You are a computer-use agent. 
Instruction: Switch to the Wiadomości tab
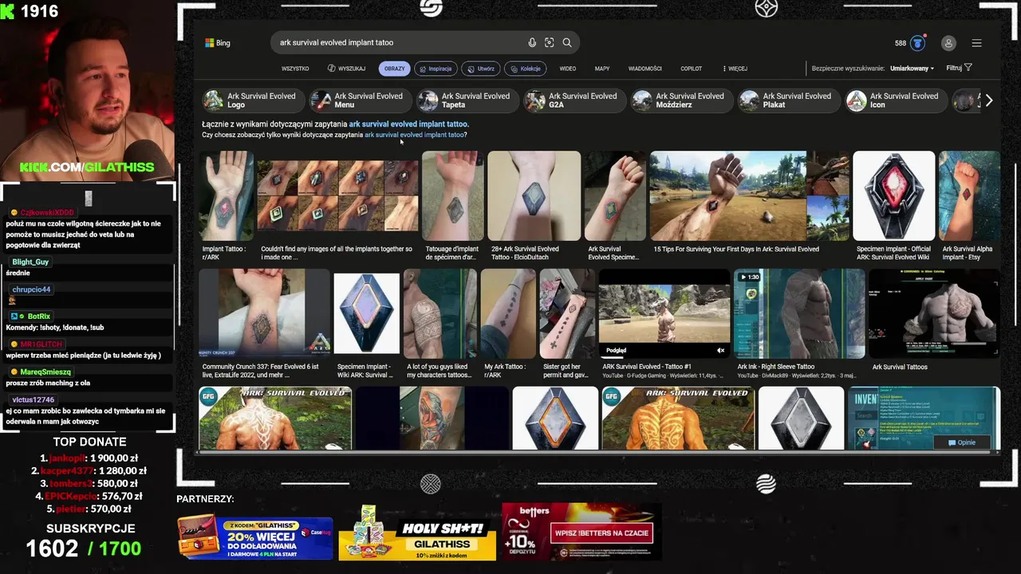coord(645,69)
